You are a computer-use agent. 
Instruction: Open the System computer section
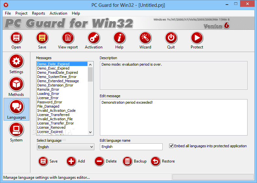tap(16, 129)
